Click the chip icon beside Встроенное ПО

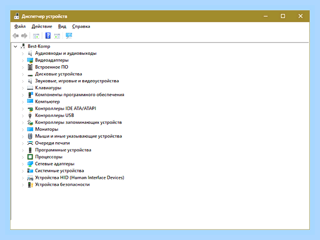(30, 67)
